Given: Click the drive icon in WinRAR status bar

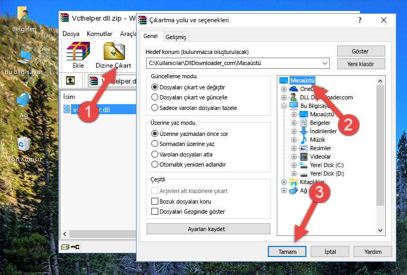Looking at the screenshot, I should point(65,247).
